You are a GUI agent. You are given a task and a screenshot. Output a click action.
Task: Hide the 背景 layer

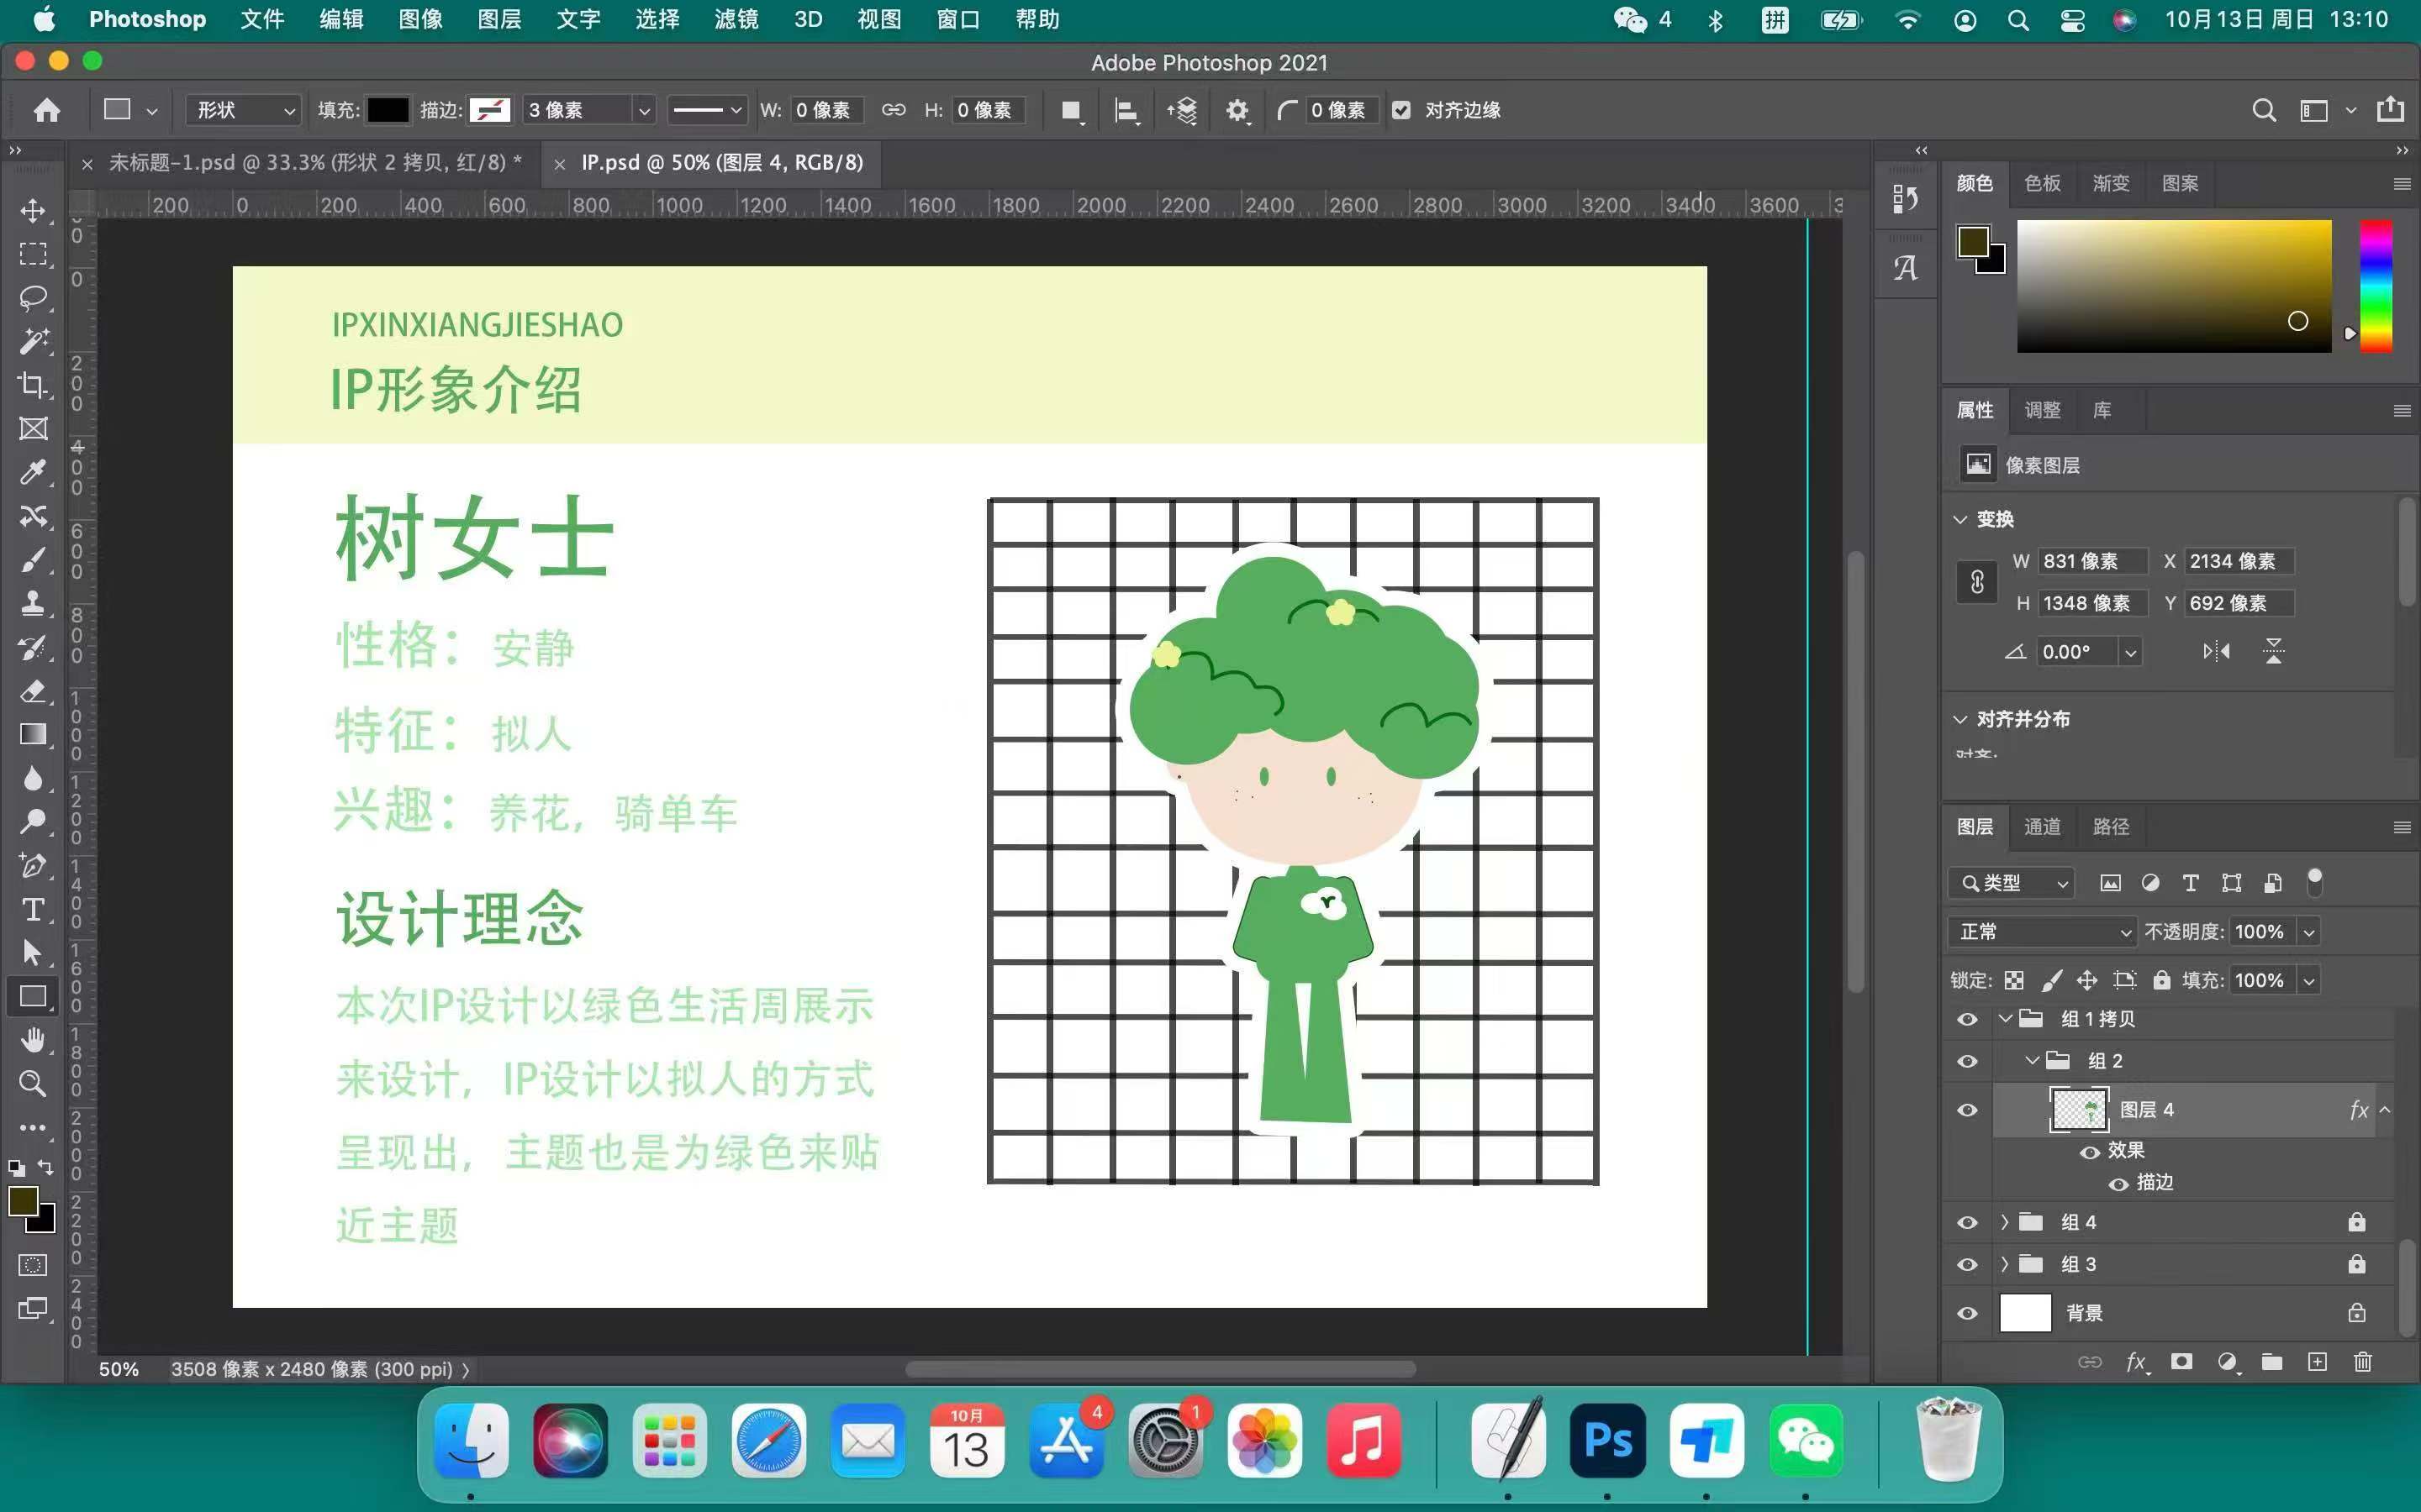pos(1967,1313)
